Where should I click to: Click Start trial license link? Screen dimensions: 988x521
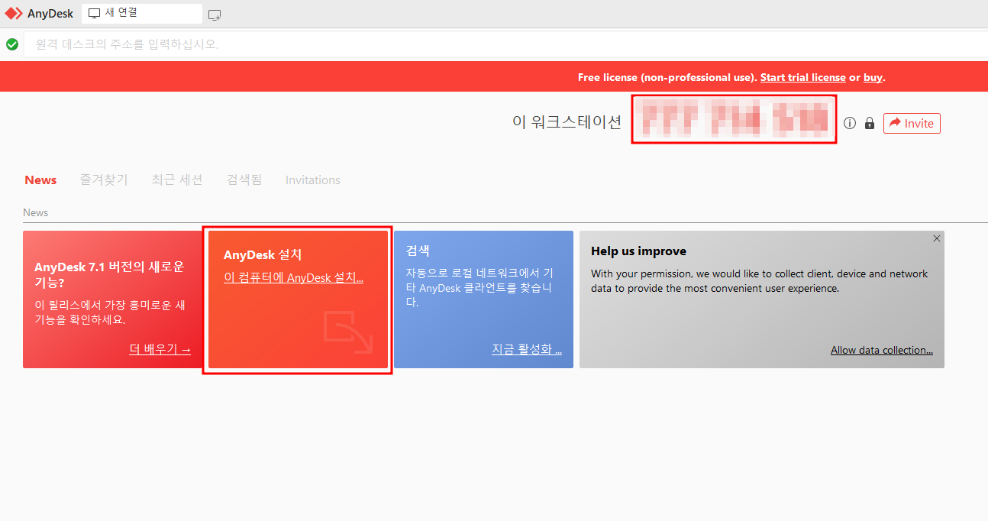802,77
